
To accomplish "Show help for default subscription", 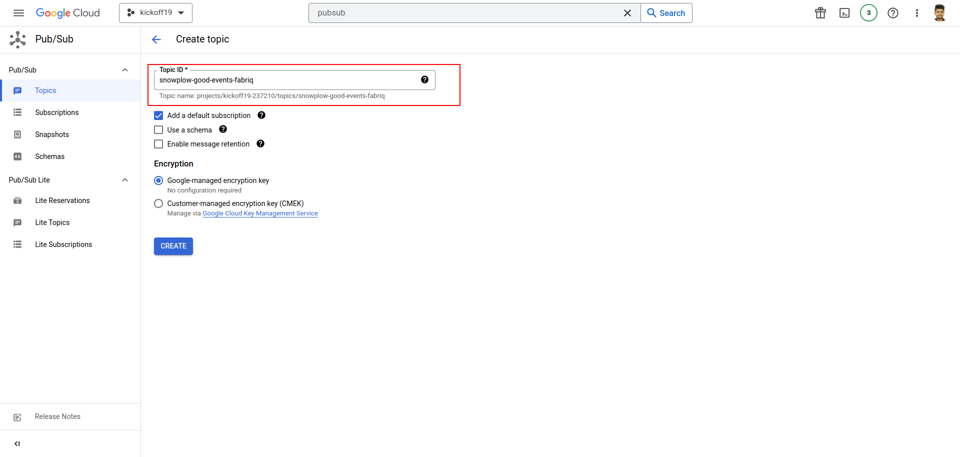I will click(261, 115).
